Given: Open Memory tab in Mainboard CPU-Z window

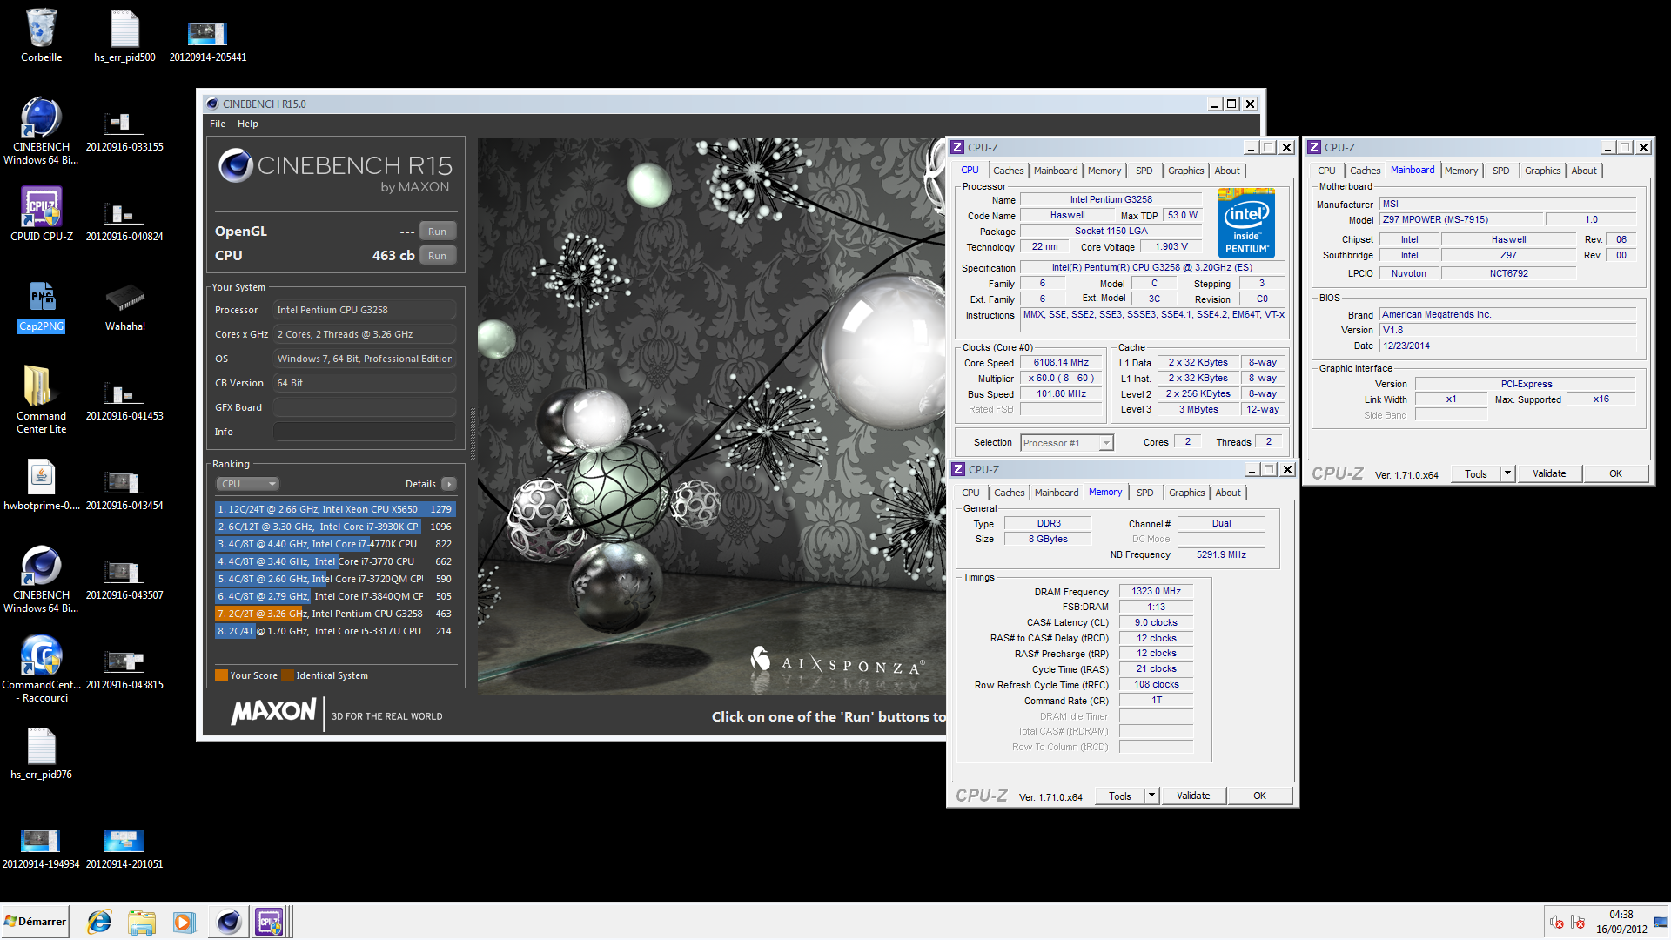Looking at the screenshot, I should (1461, 171).
